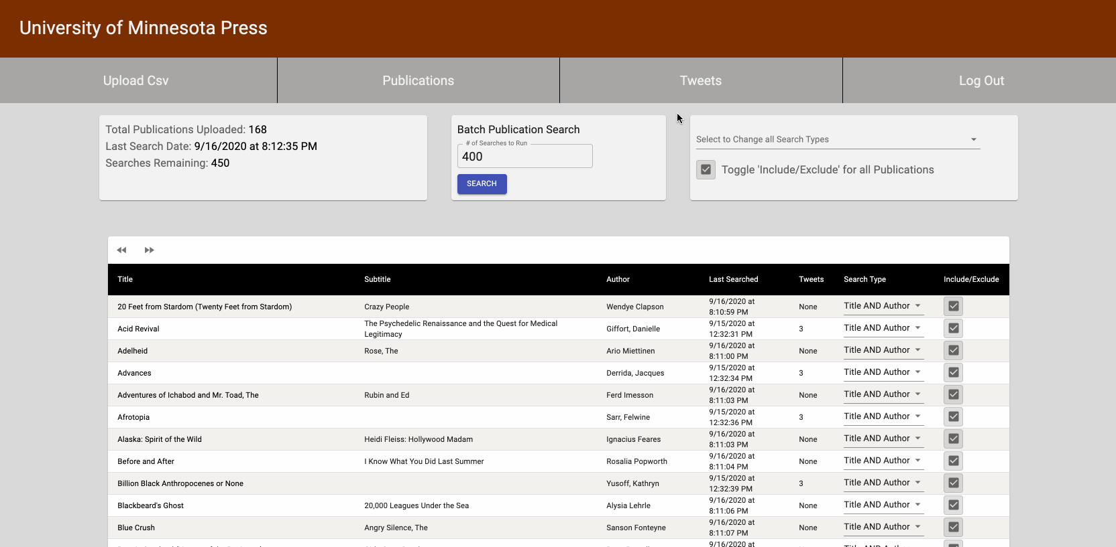This screenshot has width=1116, height=547.
Task: Uncheck include box for 20 Feet from Stardom
Action: pos(953,307)
